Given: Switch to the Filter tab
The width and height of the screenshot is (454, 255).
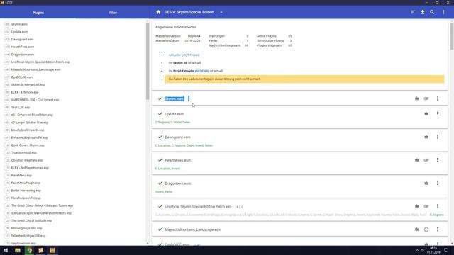Looking at the screenshot, I should [x=113, y=13].
